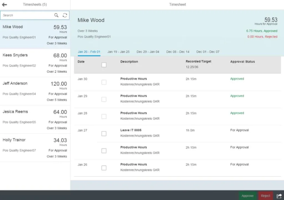Image resolution: width=284 pixels, height=200 pixels.
Task: Click the 120.00 hours for Jeff Anderson
Action: click(x=59, y=84)
